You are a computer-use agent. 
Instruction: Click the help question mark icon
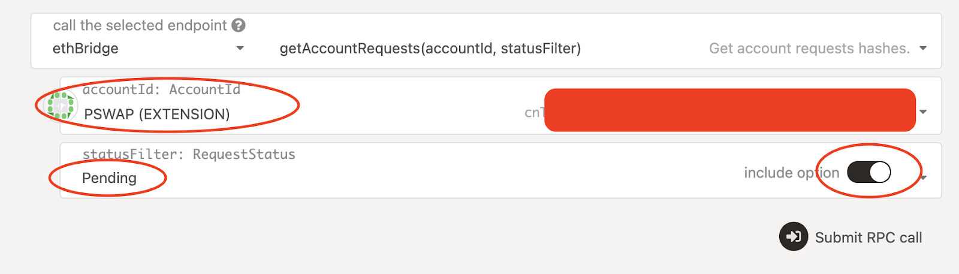(x=239, y=25)
